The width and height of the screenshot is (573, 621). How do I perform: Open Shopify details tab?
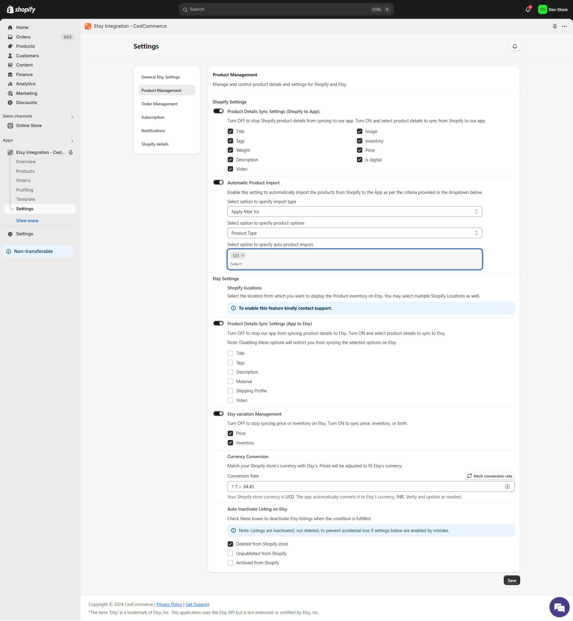coord(167,144)
